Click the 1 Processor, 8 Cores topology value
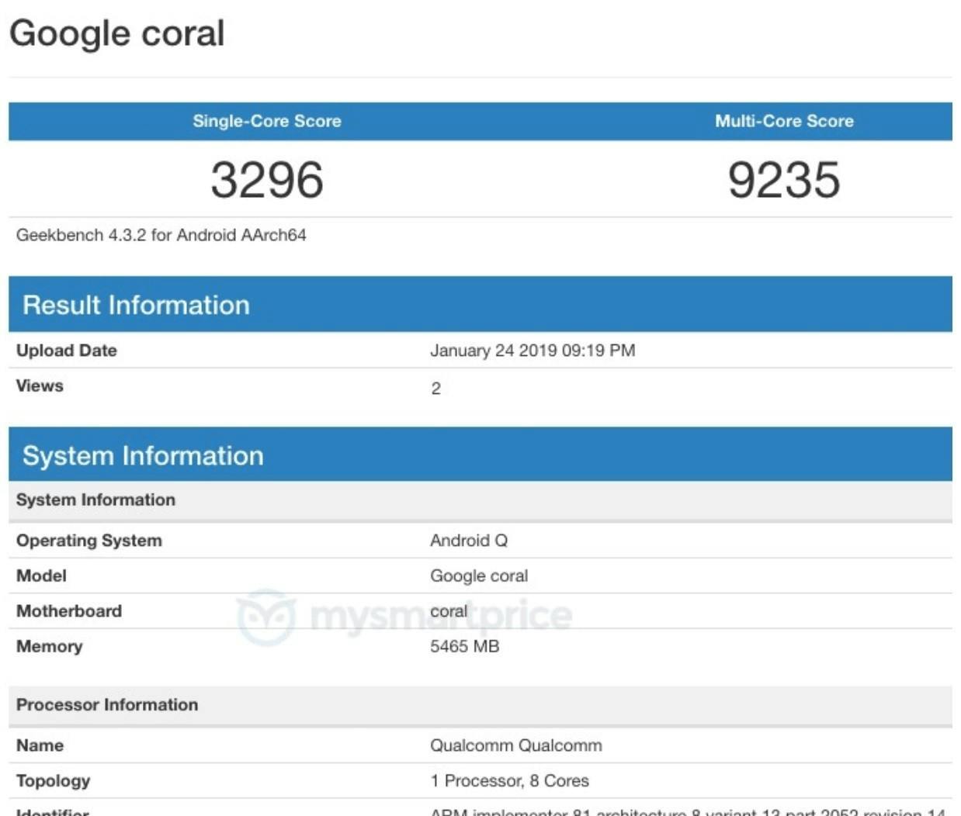Image resolution: width=961 pixels, height=816 pixels. pos(509,780)
